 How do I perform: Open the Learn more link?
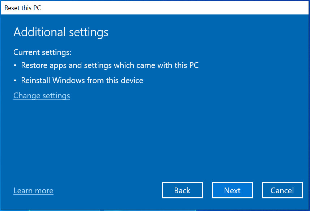[x=33, y=191]
